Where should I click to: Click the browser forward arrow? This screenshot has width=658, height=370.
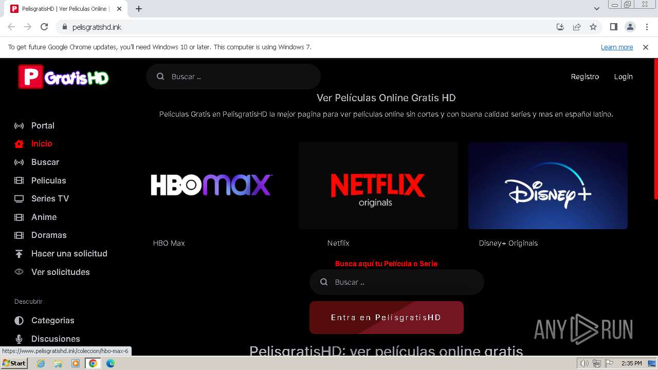(x=28, y=27)
